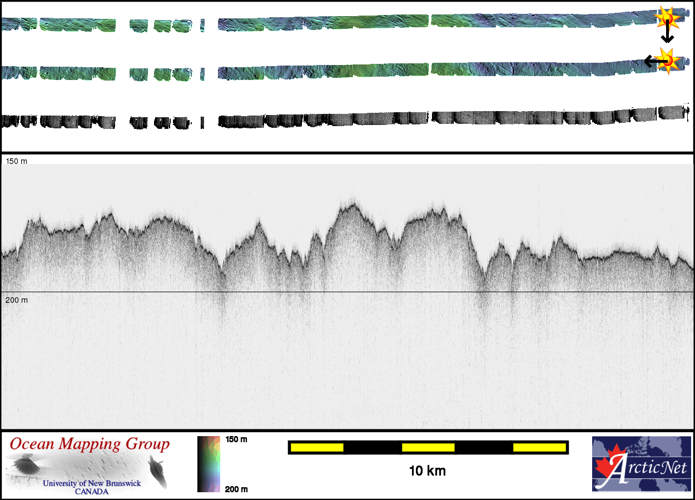The width and height of the screenshot is (695, 500).
Task: Click the leftmost yellow scale bar segment
Action: (x=317, y=447)
